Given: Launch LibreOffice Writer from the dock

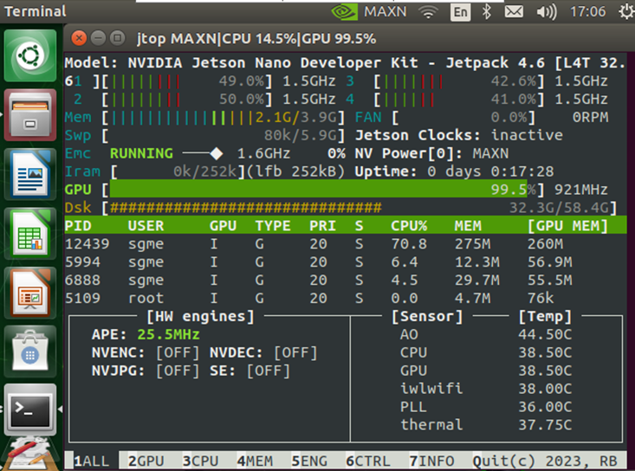Looking at the screenshot, I should (x=30, y=174).
